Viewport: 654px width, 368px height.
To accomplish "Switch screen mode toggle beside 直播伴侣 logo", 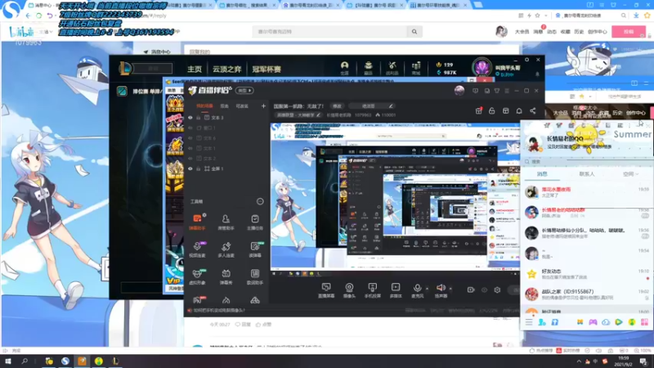I will pos(244,91).
